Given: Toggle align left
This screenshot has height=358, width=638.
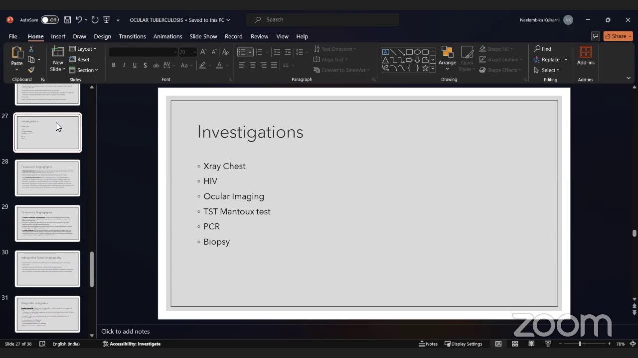Looking at the screenshot, I should [x=242, y=65].
